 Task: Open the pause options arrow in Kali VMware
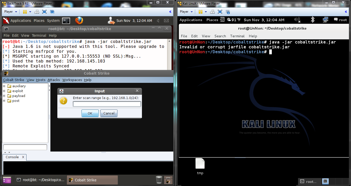206,12
